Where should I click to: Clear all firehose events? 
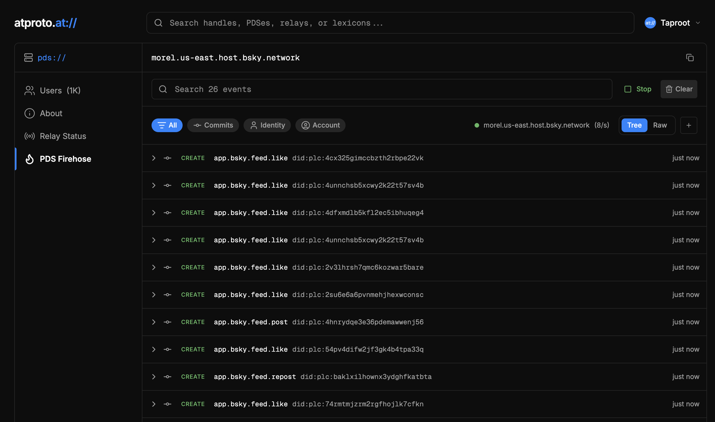tap(679, 89)
